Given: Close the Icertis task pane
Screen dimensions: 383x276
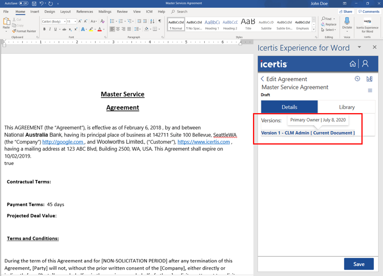Looking at the screenshot, I should click(x=375, y=47).
